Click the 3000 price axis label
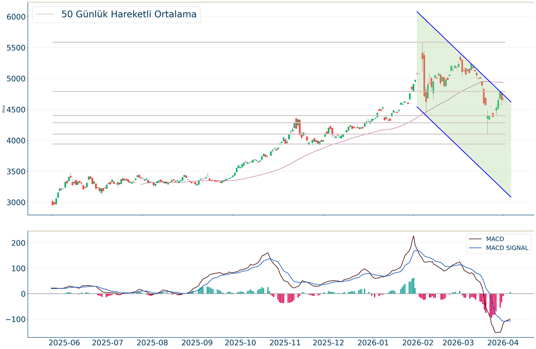Viewport: 536px width, 349px height. (x=16, y=202)
